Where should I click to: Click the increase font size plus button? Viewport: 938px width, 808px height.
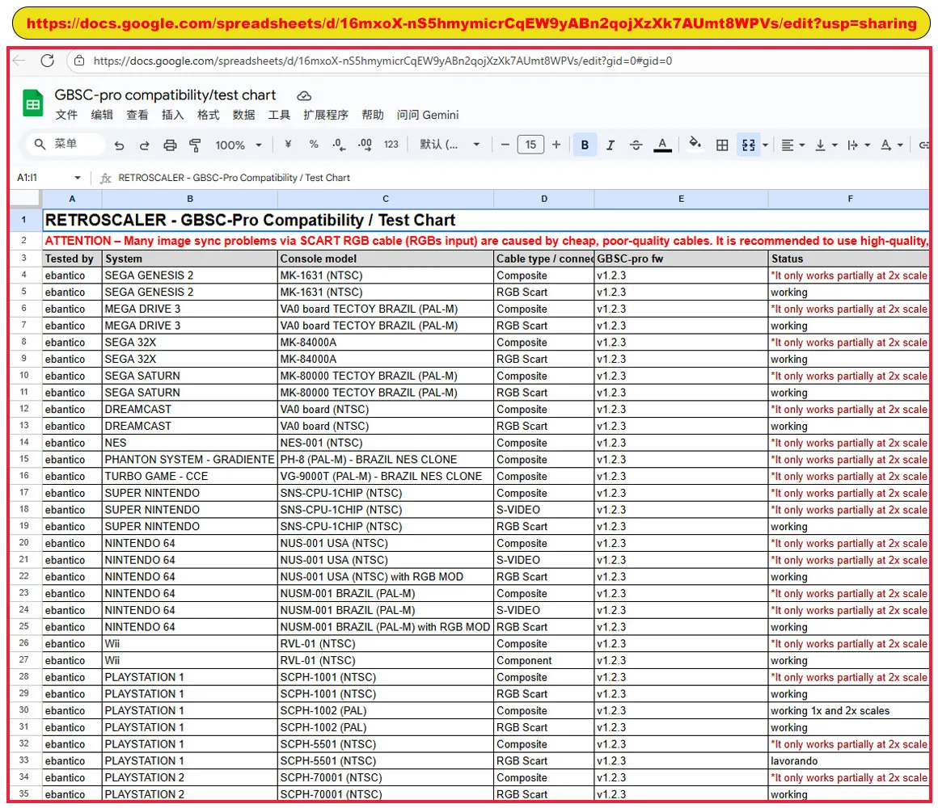[556, 145]
